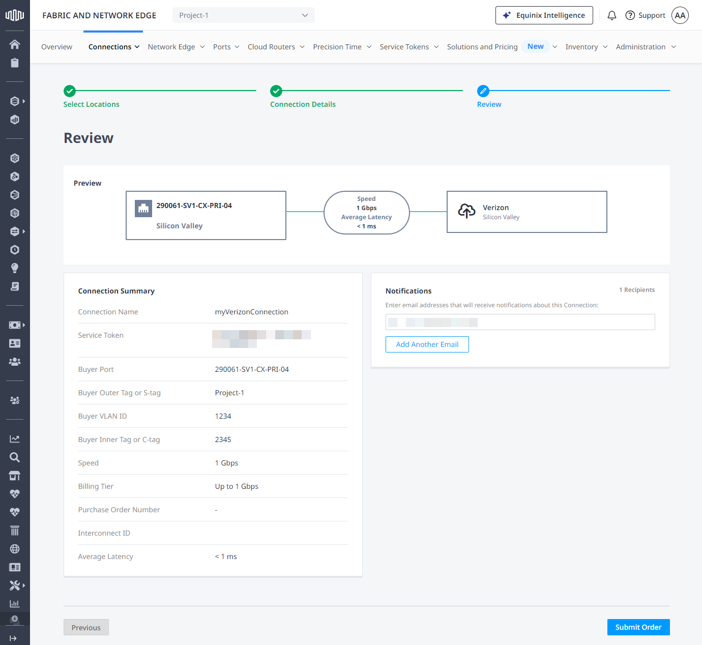The height and width of the screenshot is (645, 702).
Task: Click Submit Order
Action: (x=638, y=627)
